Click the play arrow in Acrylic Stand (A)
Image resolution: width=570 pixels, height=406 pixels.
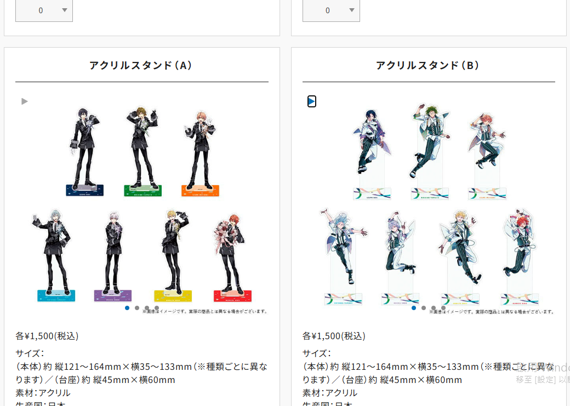point(25,101)
